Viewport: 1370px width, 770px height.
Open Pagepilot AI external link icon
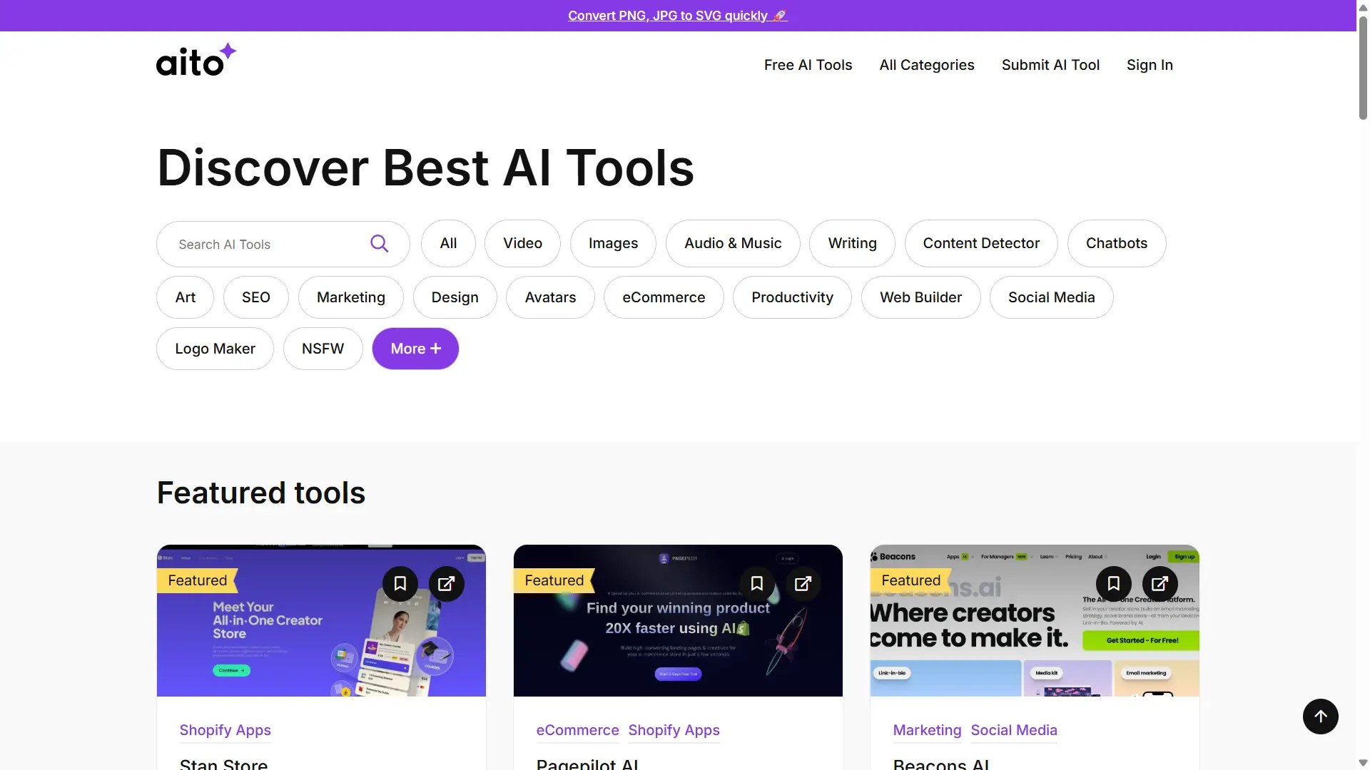tap(803, 584)
